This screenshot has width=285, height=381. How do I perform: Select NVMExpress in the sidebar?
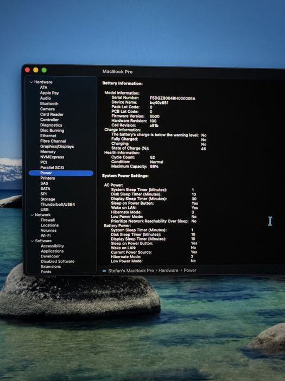(52, 157)
